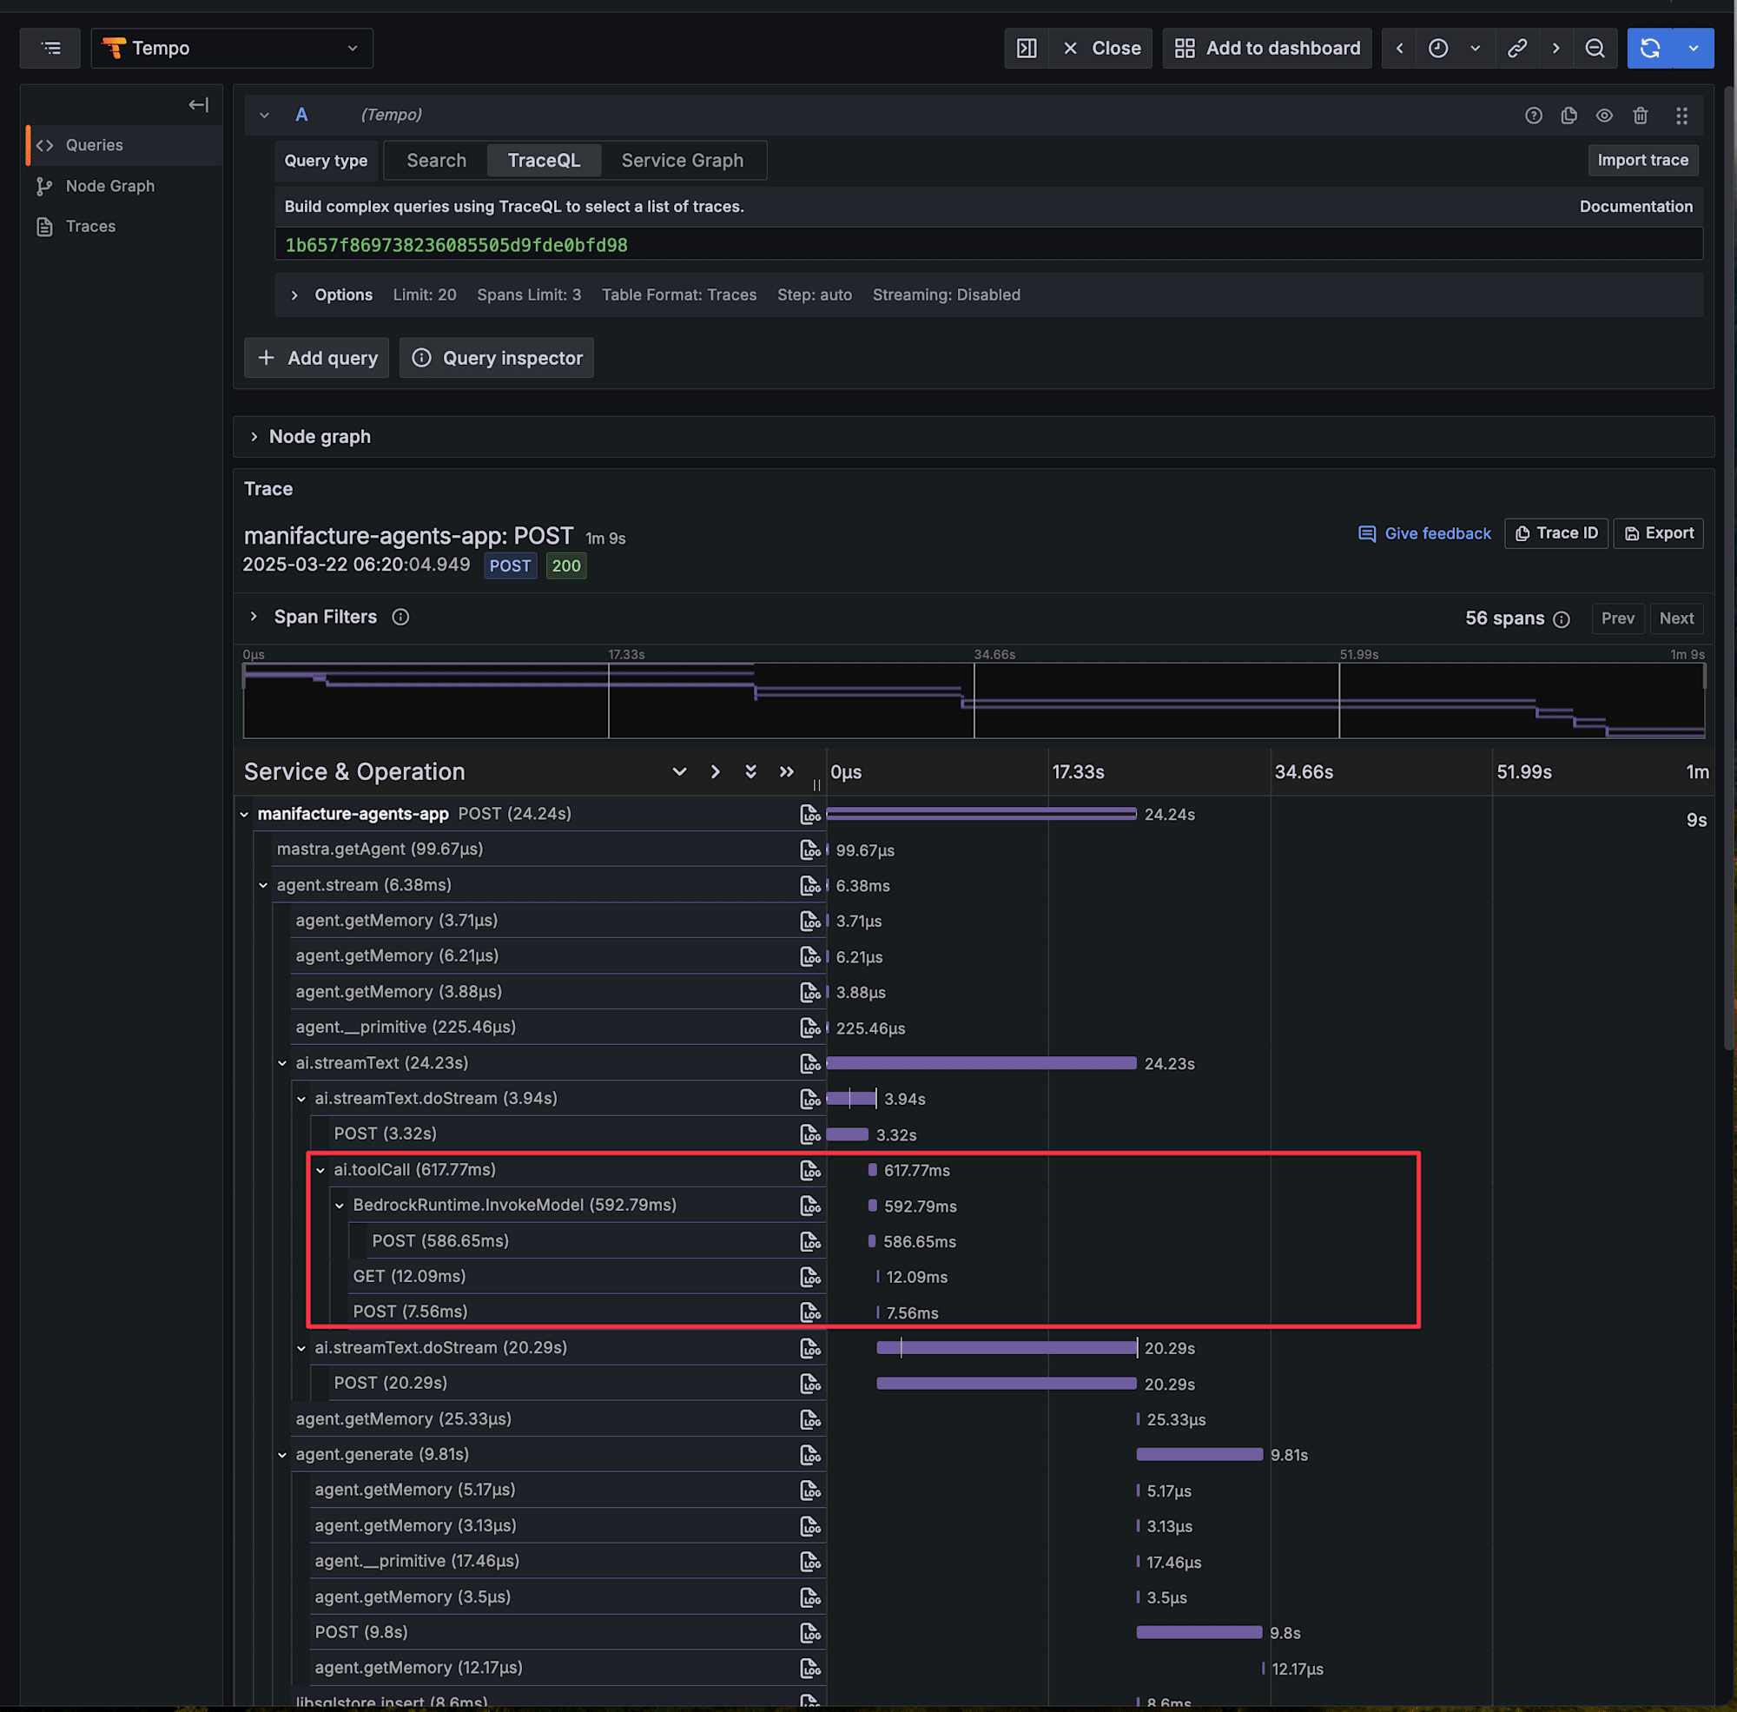
Task: Switch to Service Graph tab
Action: [683, 161]
